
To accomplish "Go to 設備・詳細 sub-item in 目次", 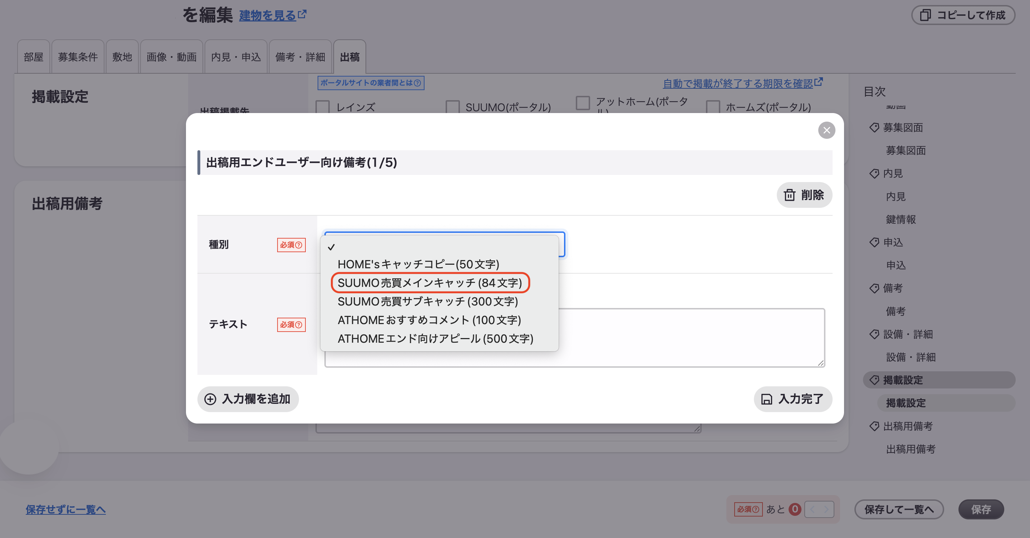I will tap(911, 357).
